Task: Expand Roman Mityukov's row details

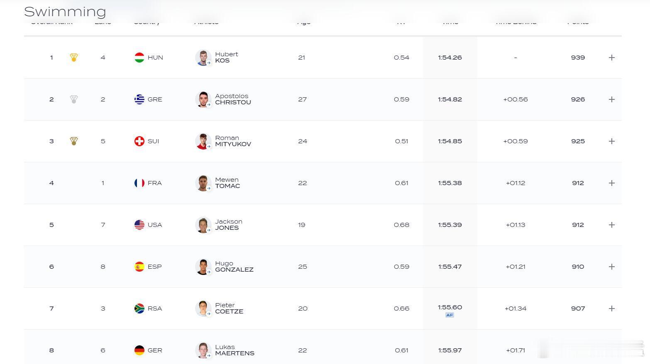Action: [x=611, y=141]
